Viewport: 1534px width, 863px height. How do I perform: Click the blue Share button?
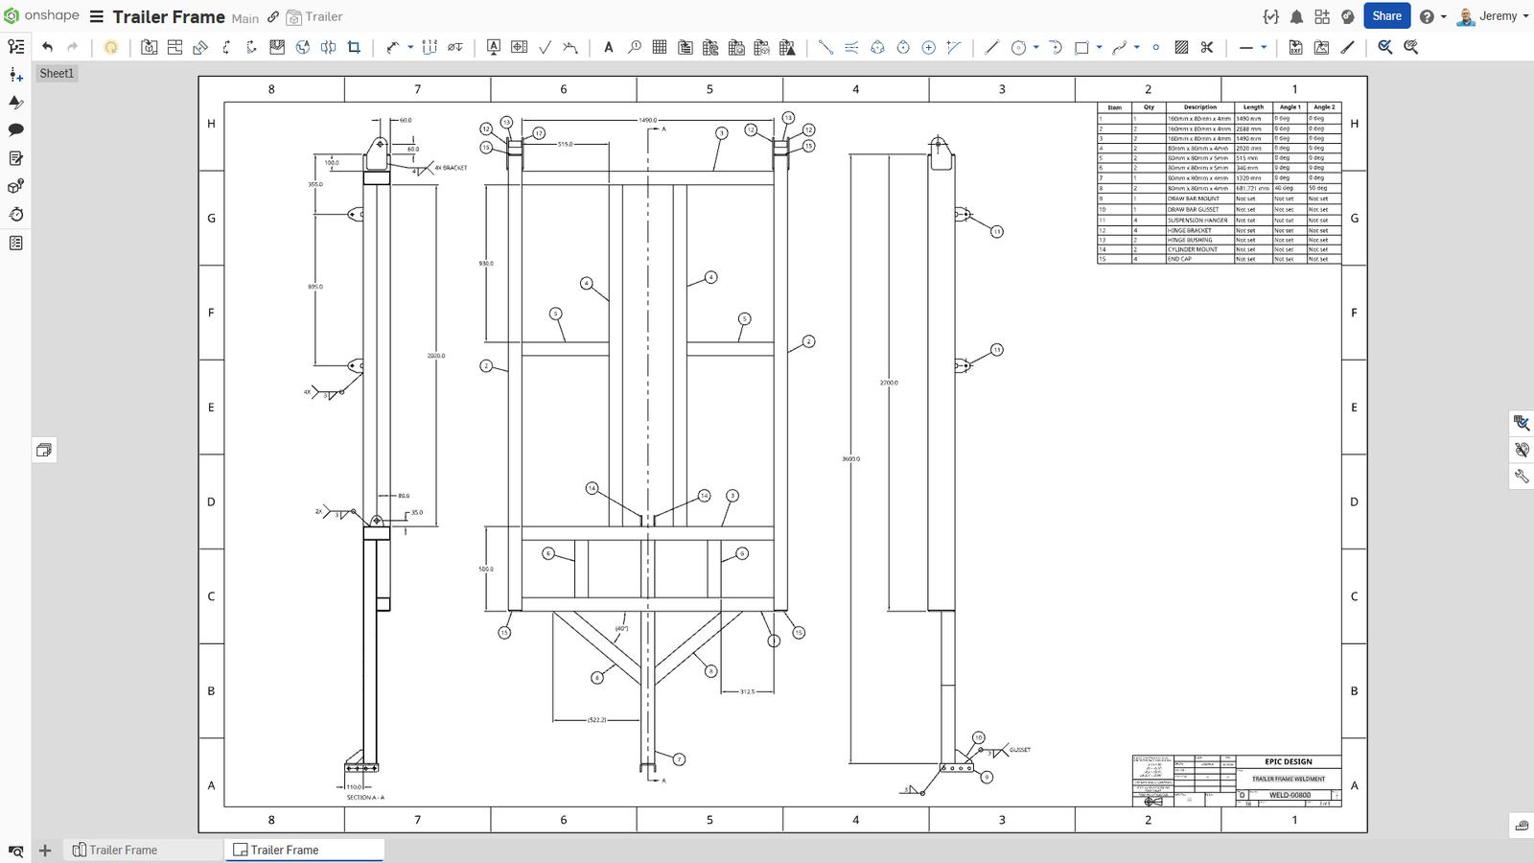(x=1386, y=16)
